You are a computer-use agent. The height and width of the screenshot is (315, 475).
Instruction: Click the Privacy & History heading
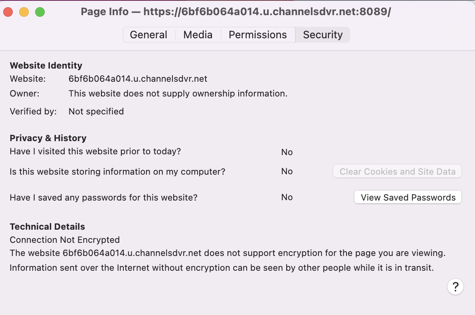(x=48, y=138)
